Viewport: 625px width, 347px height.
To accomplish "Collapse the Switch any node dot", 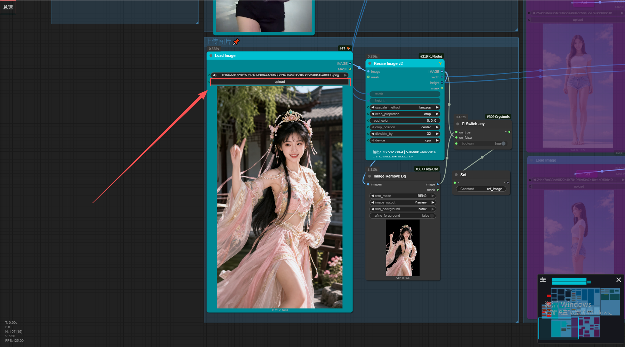I will [458, 124].
